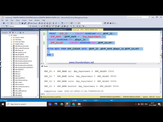Click the Parse checkmark icon
This screenshot has width=163, height=122.
tap(42, 26)
